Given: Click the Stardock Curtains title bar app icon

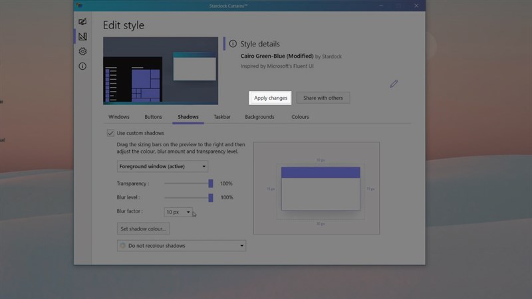Looking at the screenshot, I should coord(79,5).
